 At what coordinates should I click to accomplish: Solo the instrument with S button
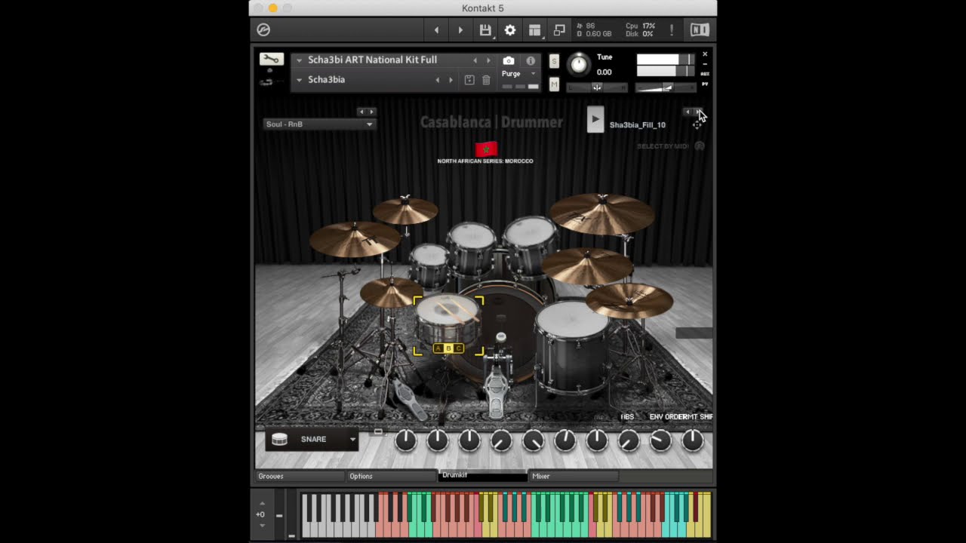554,61
